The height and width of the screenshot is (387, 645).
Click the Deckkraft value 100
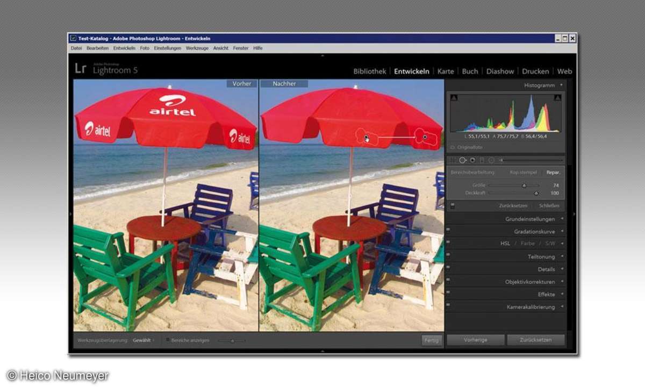tap(555, 192)
